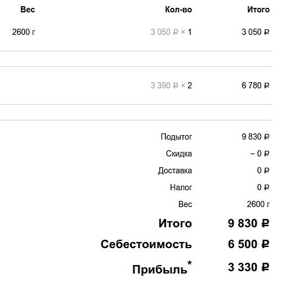Click the Налог label
This screenshot has width=286, height=296.
[181, 187]
